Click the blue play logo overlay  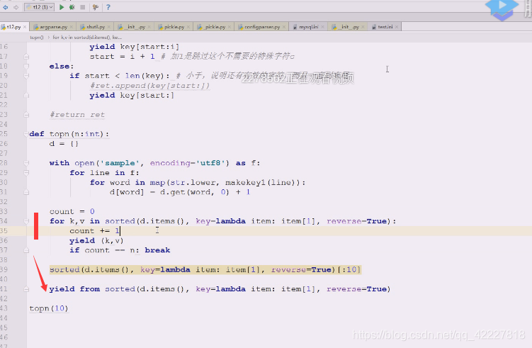pyautogui.click(x=502, y=9)
